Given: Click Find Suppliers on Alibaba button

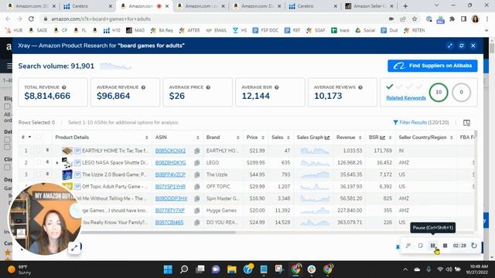Looking at the screenshot, I should [432, 66].
